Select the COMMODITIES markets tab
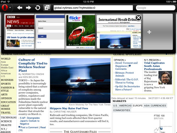 (x=122, y=110)
